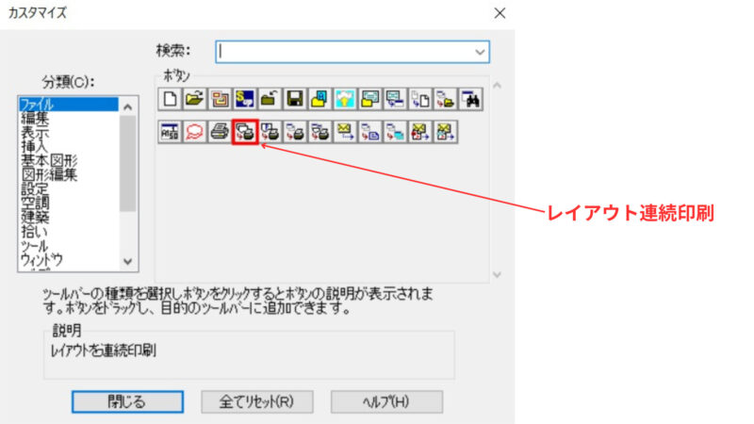Select 建築 in the category list
Image resolution: width=754 pixels, height=424 pixels.
click(68, 218)
